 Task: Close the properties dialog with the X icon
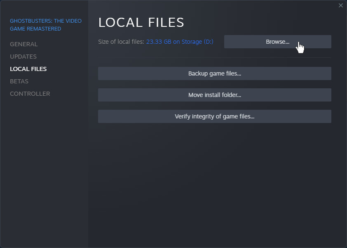pyautogui.click(x=340, y=5)
